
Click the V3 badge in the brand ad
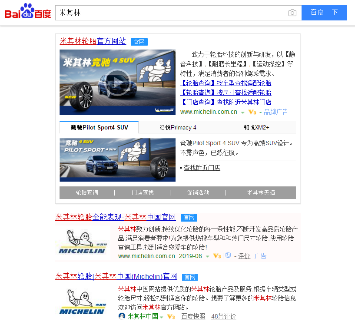(x=252, y=112)
